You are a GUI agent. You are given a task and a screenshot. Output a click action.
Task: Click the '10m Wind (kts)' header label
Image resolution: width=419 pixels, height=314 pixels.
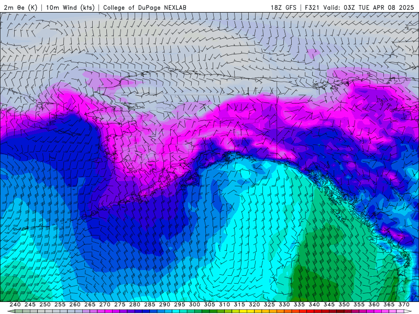70,7
